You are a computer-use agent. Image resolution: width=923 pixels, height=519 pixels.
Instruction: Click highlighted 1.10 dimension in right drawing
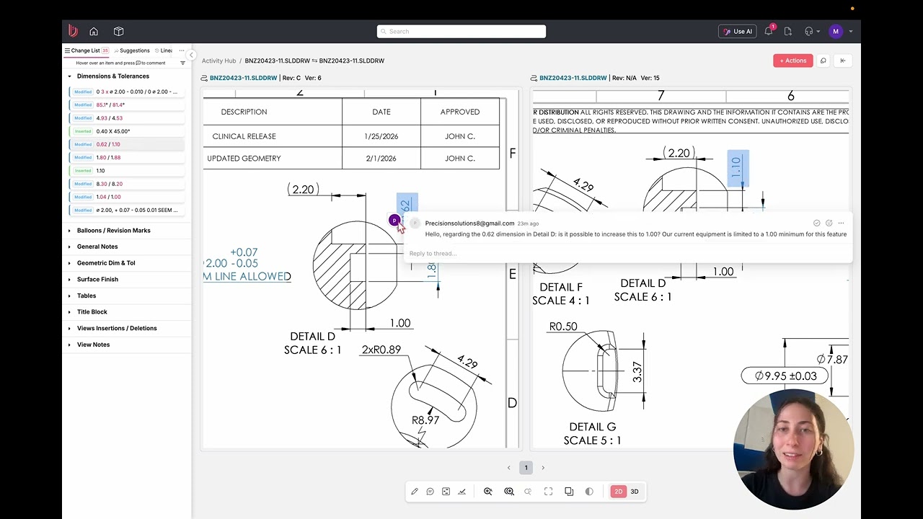coord(738,168)
